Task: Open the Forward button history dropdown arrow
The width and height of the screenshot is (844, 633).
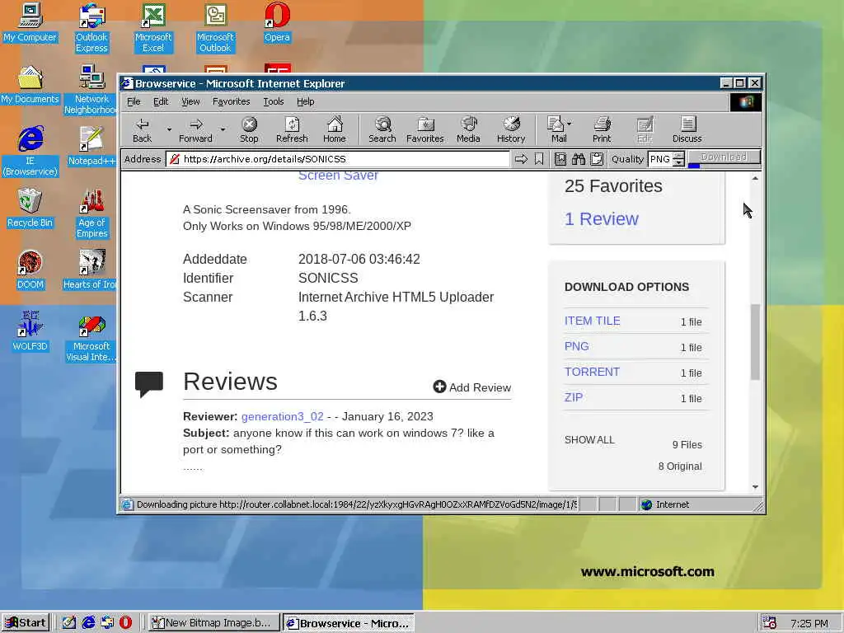Action: (223, 129)
